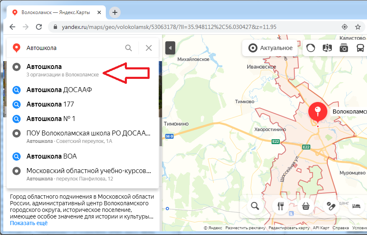
Task: Click the hotels bed quick button
Action: coord(356,206)
